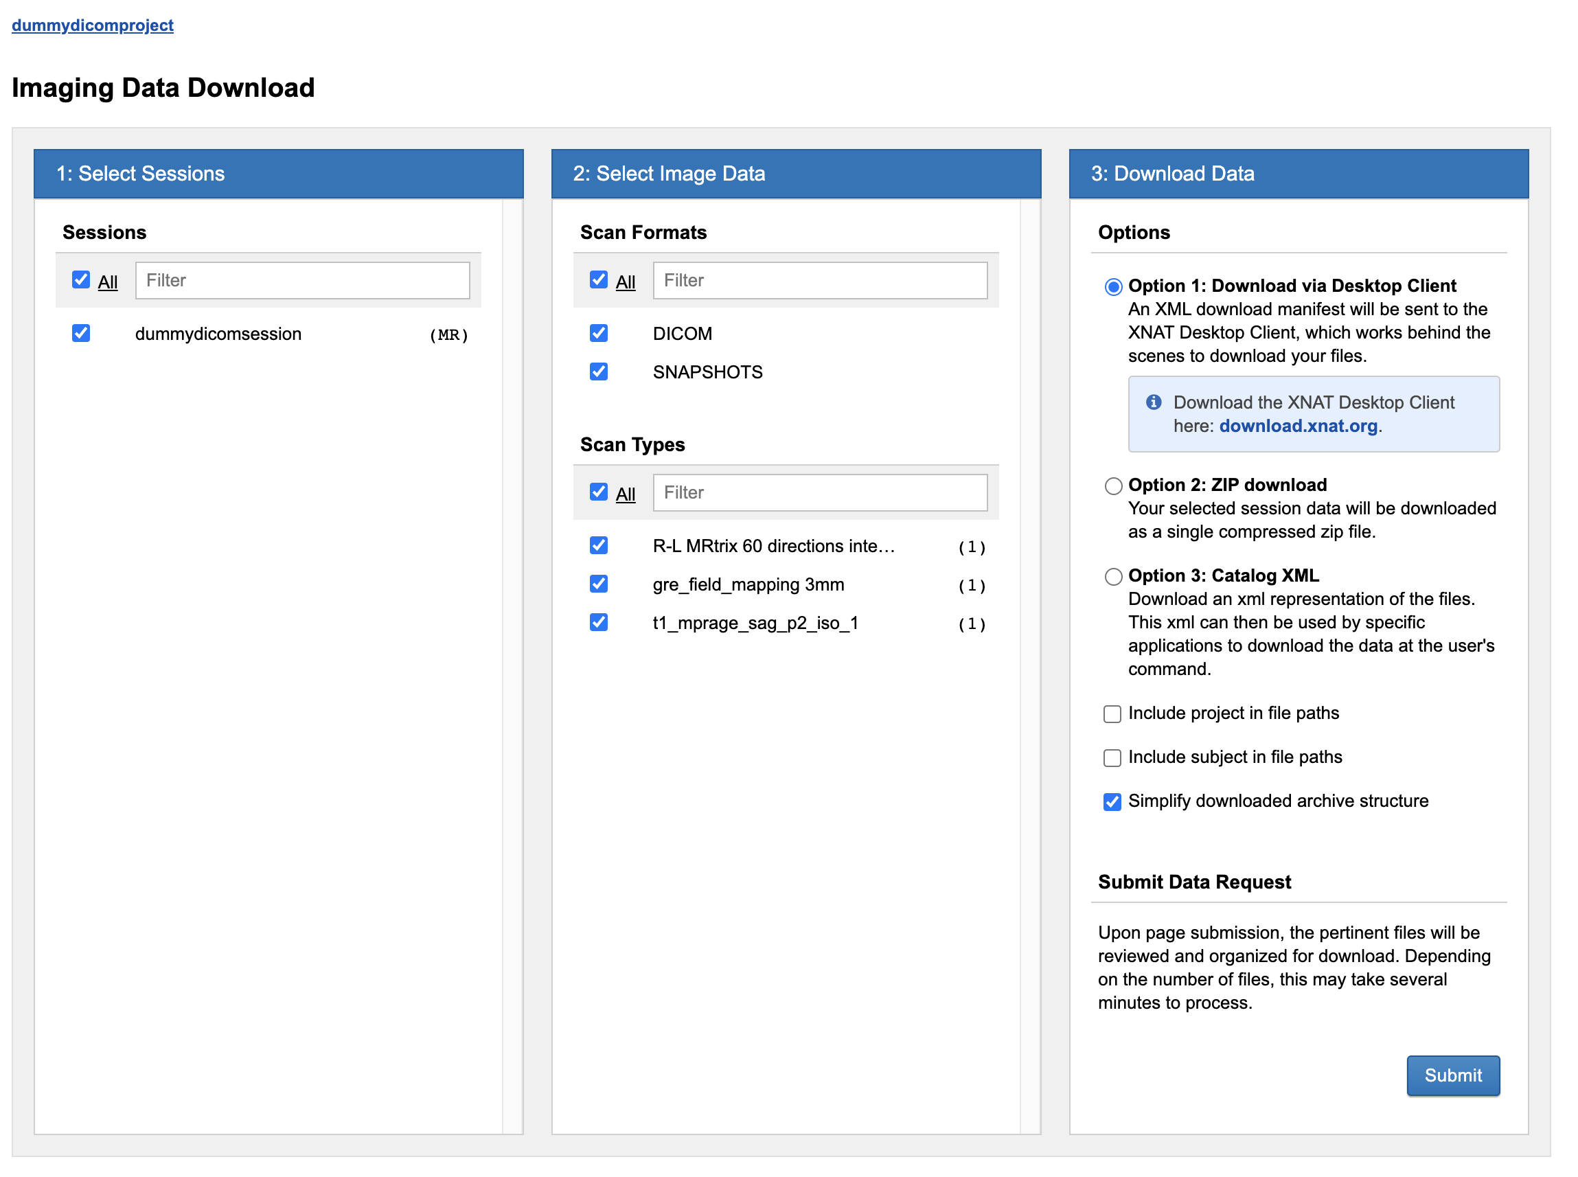1578x1177 pixels.
Task: Toggle the All checkbox under Scan Types
Action: coord(598,492)
